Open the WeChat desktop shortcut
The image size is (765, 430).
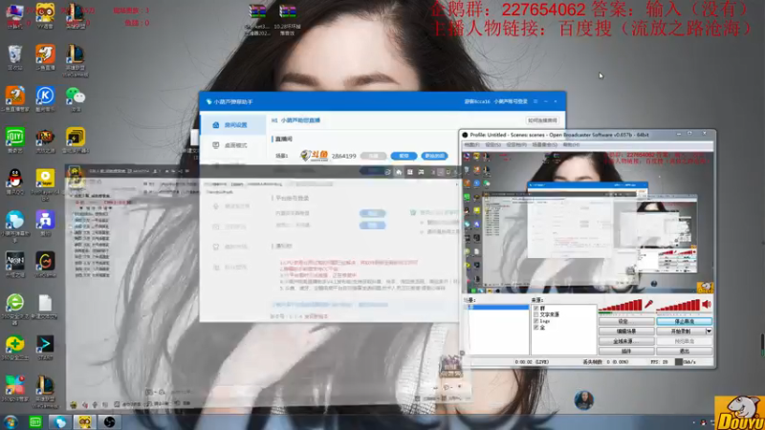[76, 97]
